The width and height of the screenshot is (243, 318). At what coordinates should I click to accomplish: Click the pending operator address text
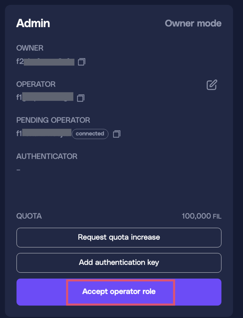pos(44,133)
